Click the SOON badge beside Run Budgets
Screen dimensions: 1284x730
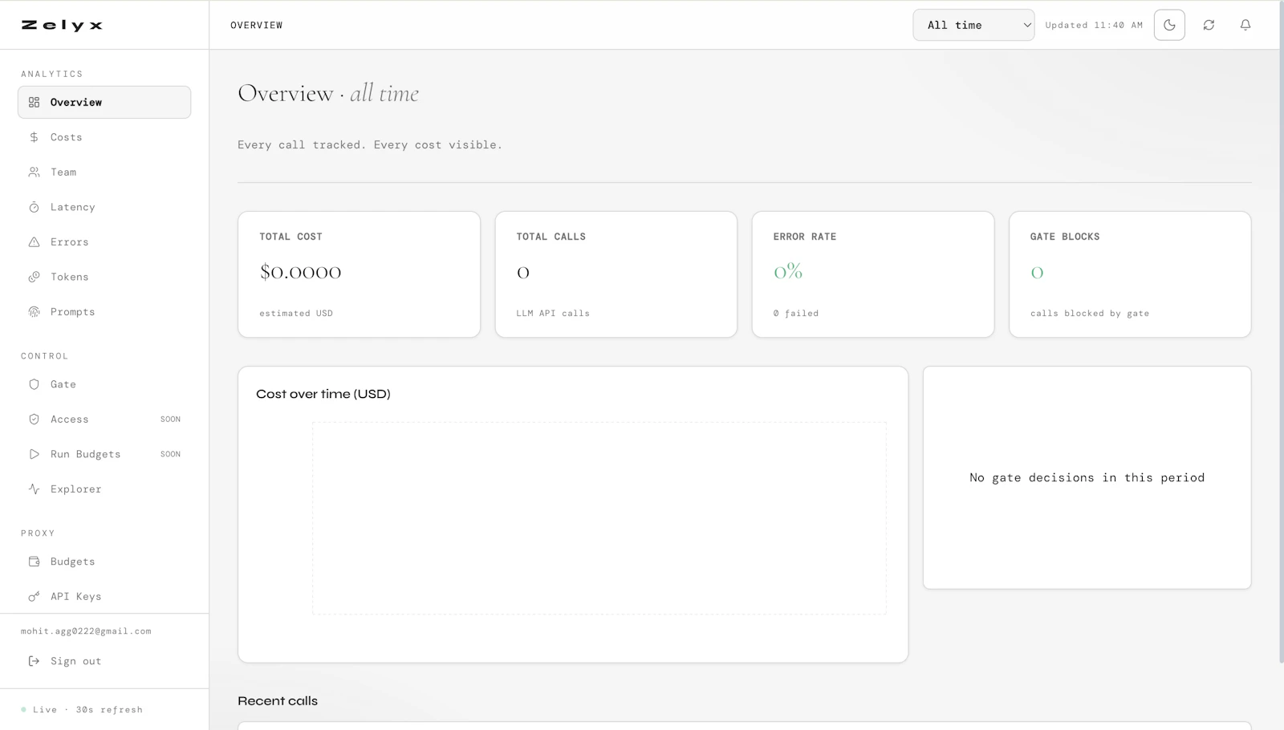[x=170, y=454]
